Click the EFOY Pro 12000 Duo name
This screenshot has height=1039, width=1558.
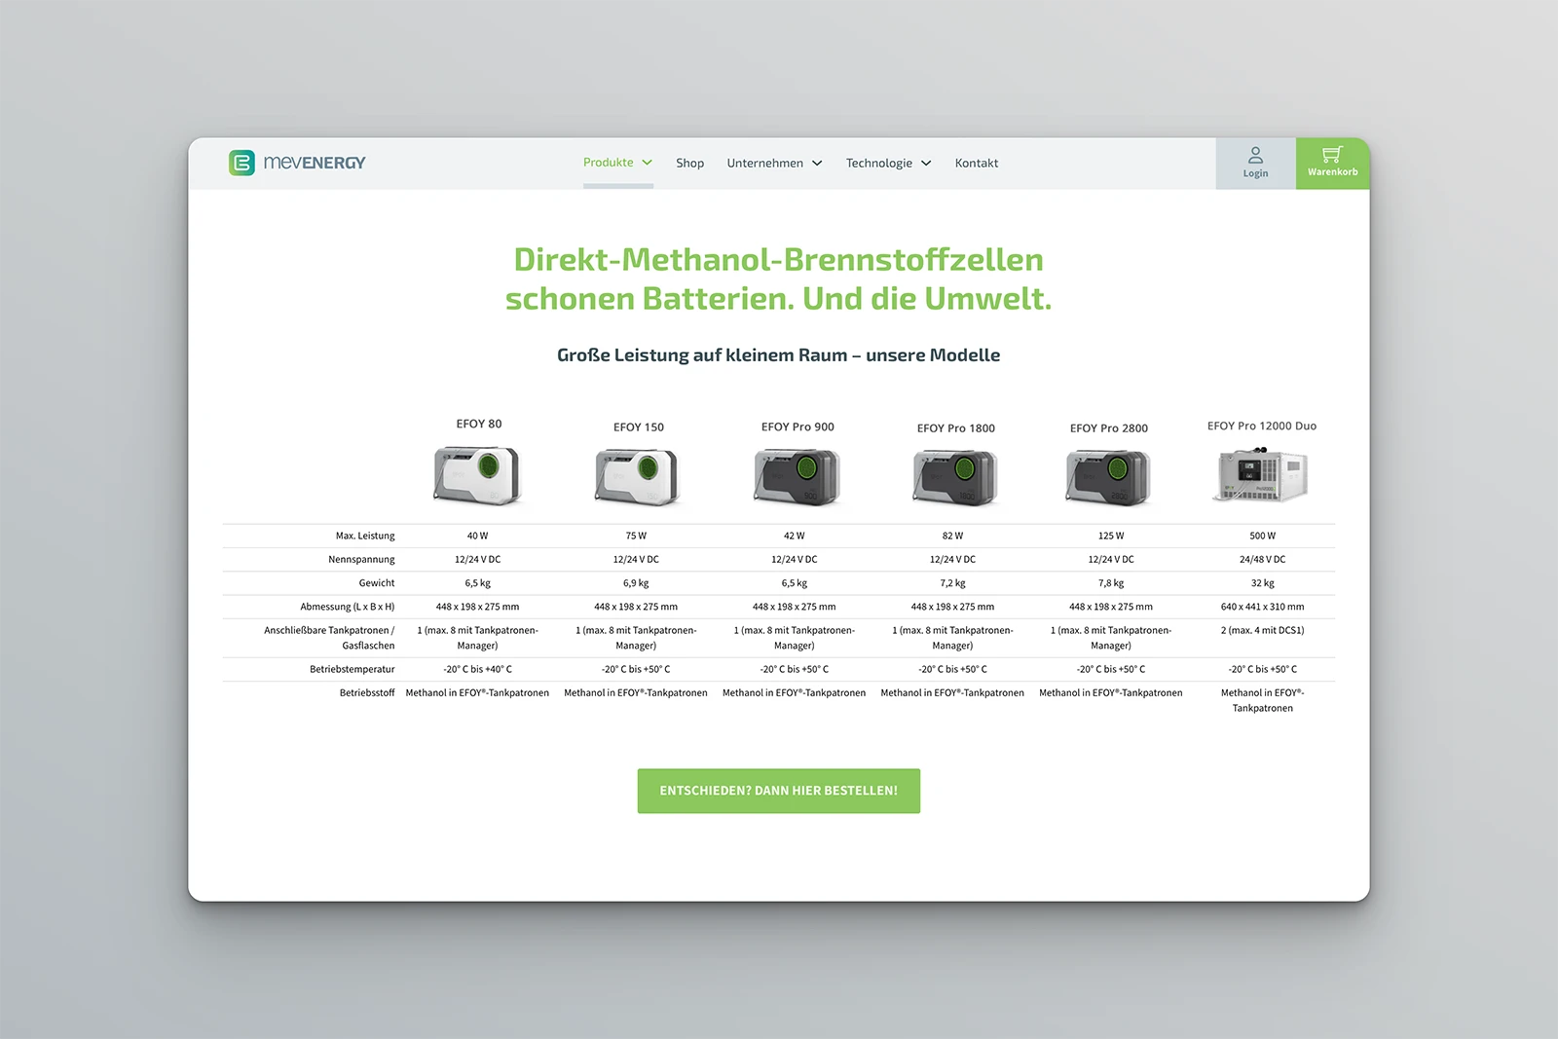click(1262, 427)
